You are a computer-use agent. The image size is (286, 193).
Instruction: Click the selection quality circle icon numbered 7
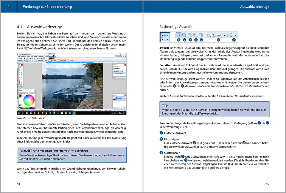231,35
